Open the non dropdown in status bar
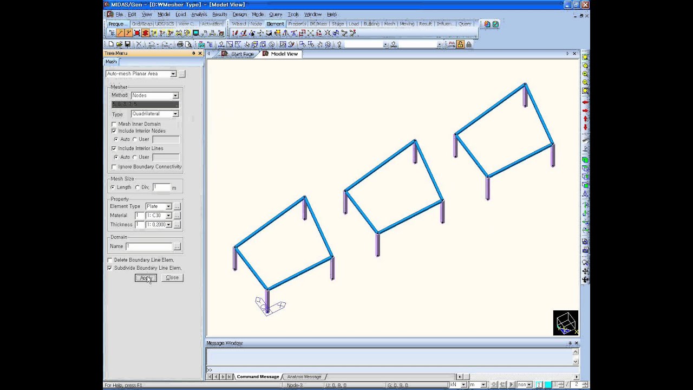 [529, 385]
